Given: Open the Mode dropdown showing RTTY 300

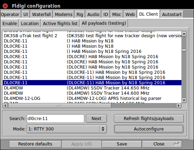Looking at the screenshot, I should [66, 129].
